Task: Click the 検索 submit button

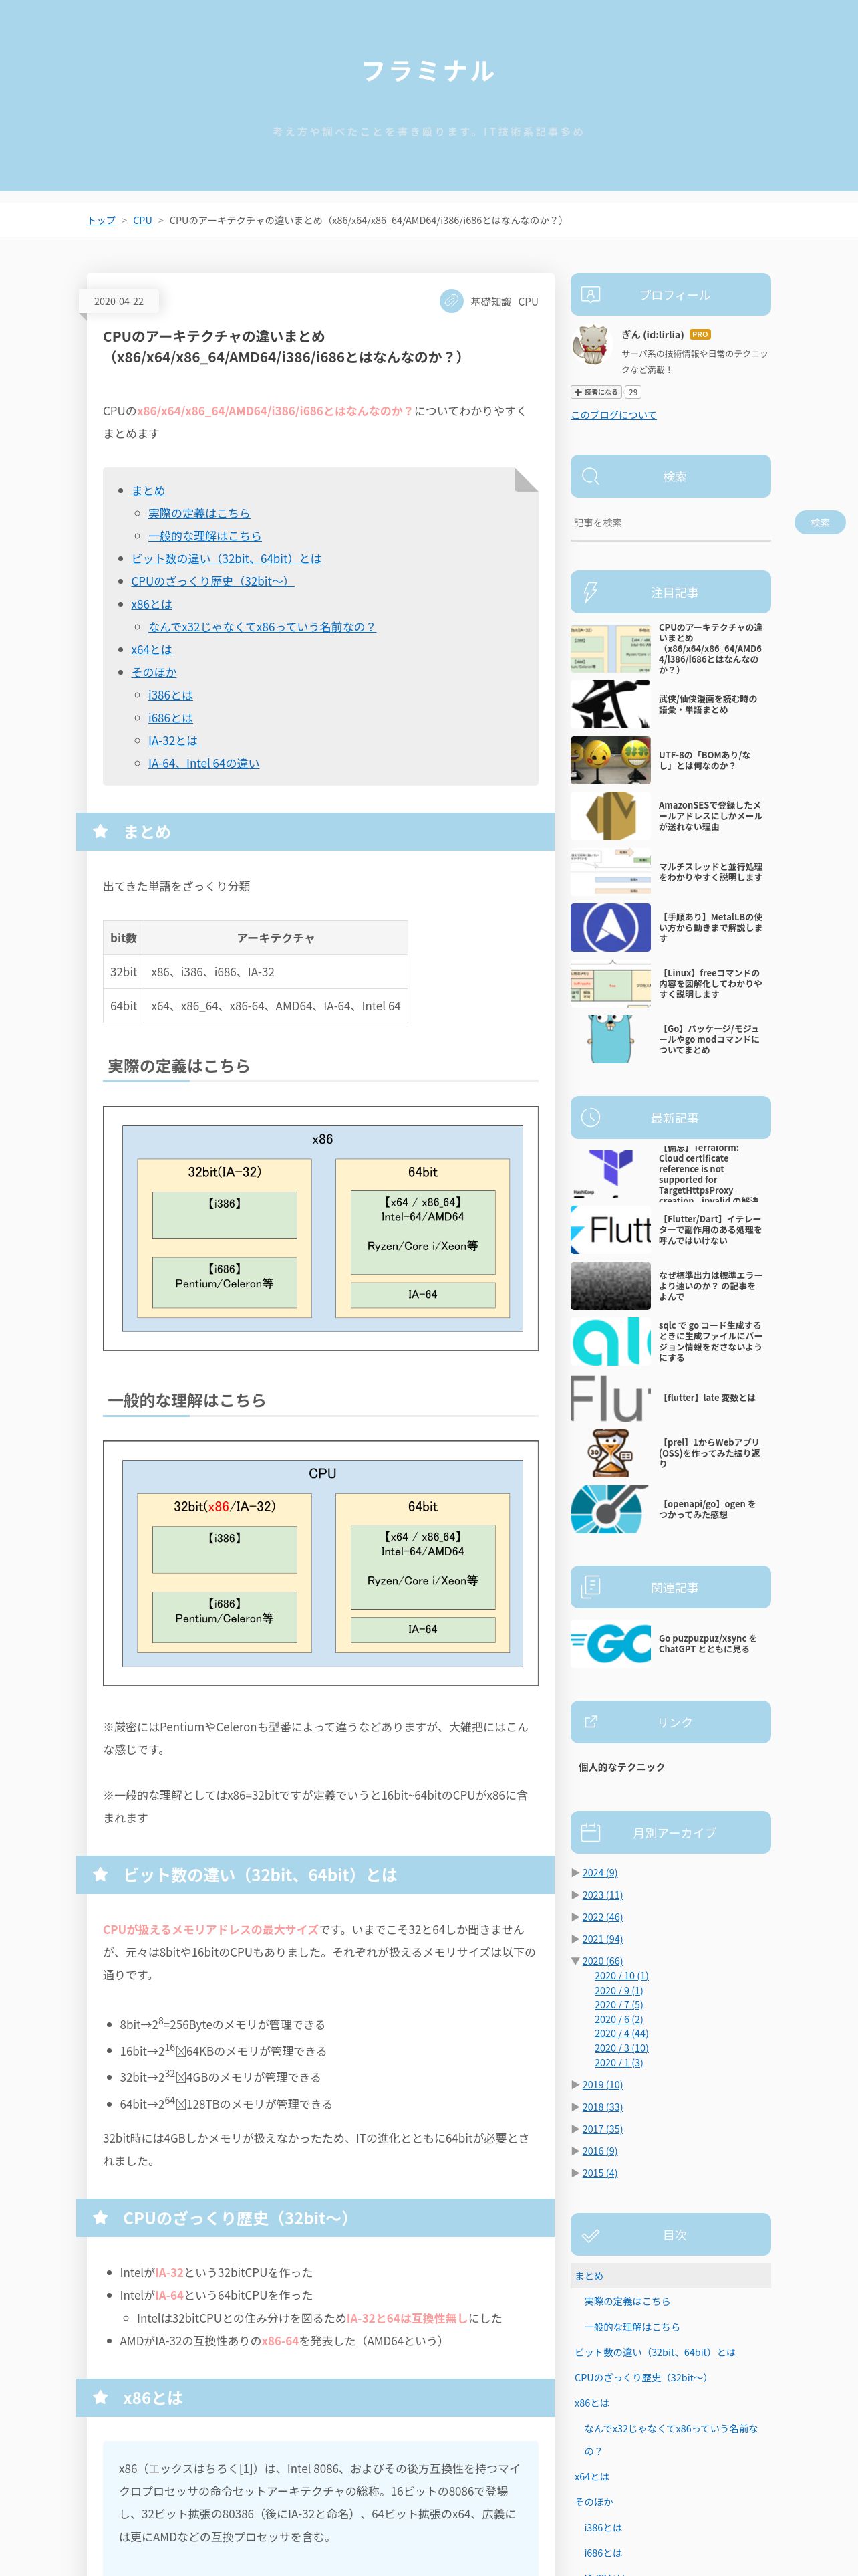Action: (x=819, y=522)
